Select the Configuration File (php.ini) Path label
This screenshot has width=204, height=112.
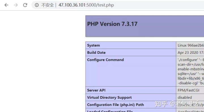point(115,105)
